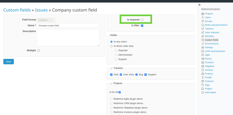Screen dimensions: 233x115
Task: Check the Reporter role checkbox
Action: coord(116,51)
